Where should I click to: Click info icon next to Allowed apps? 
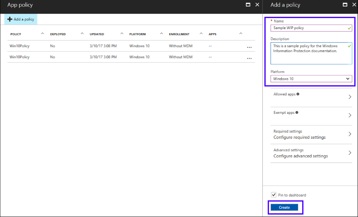pyautogui.click(x=298, y=94)
